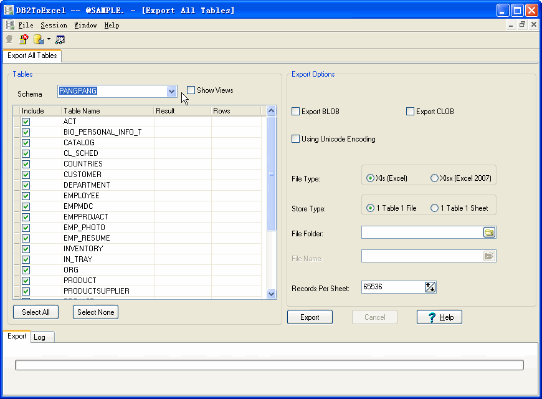Image resolution: width=542 pixels, height=399 pixels.
Task: Open the Window menu
Action: (85, 26)
